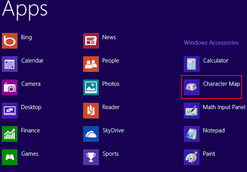Screen dimensions: 247x172
Task: Click the Windows Accessories group header
Action: pos(211,42)
